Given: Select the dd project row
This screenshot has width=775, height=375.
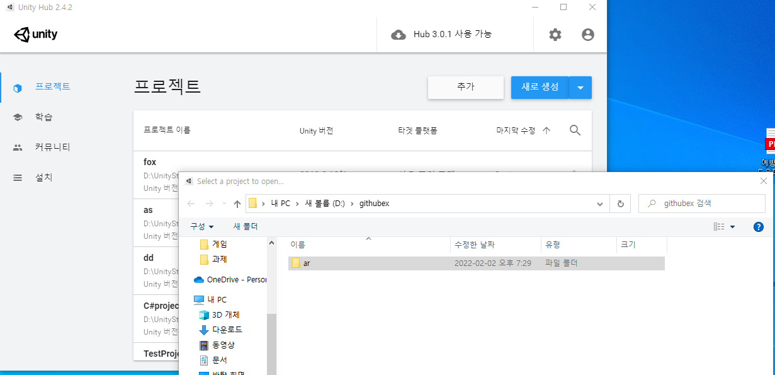Looking at the screenshot, I should tap(156, 270).
